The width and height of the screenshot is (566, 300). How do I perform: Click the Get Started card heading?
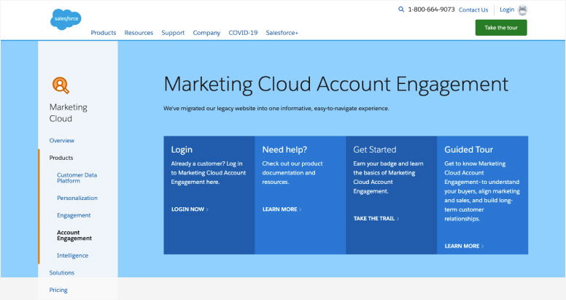point(375,150)
